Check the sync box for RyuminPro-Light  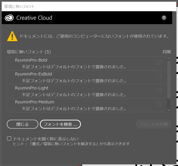pos(159,90)
